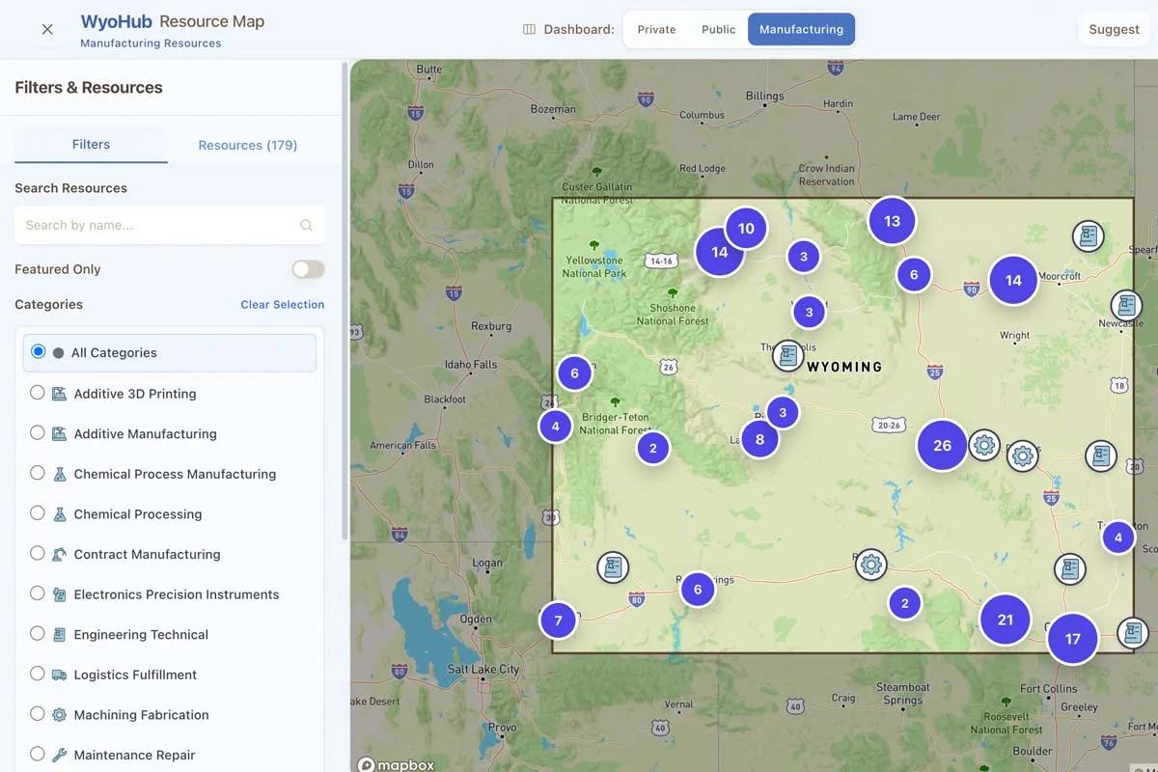Screen dimensions: 1158x772
Task: Click the Additive Manufacturing category icon
Action: (x=58, y=433)
